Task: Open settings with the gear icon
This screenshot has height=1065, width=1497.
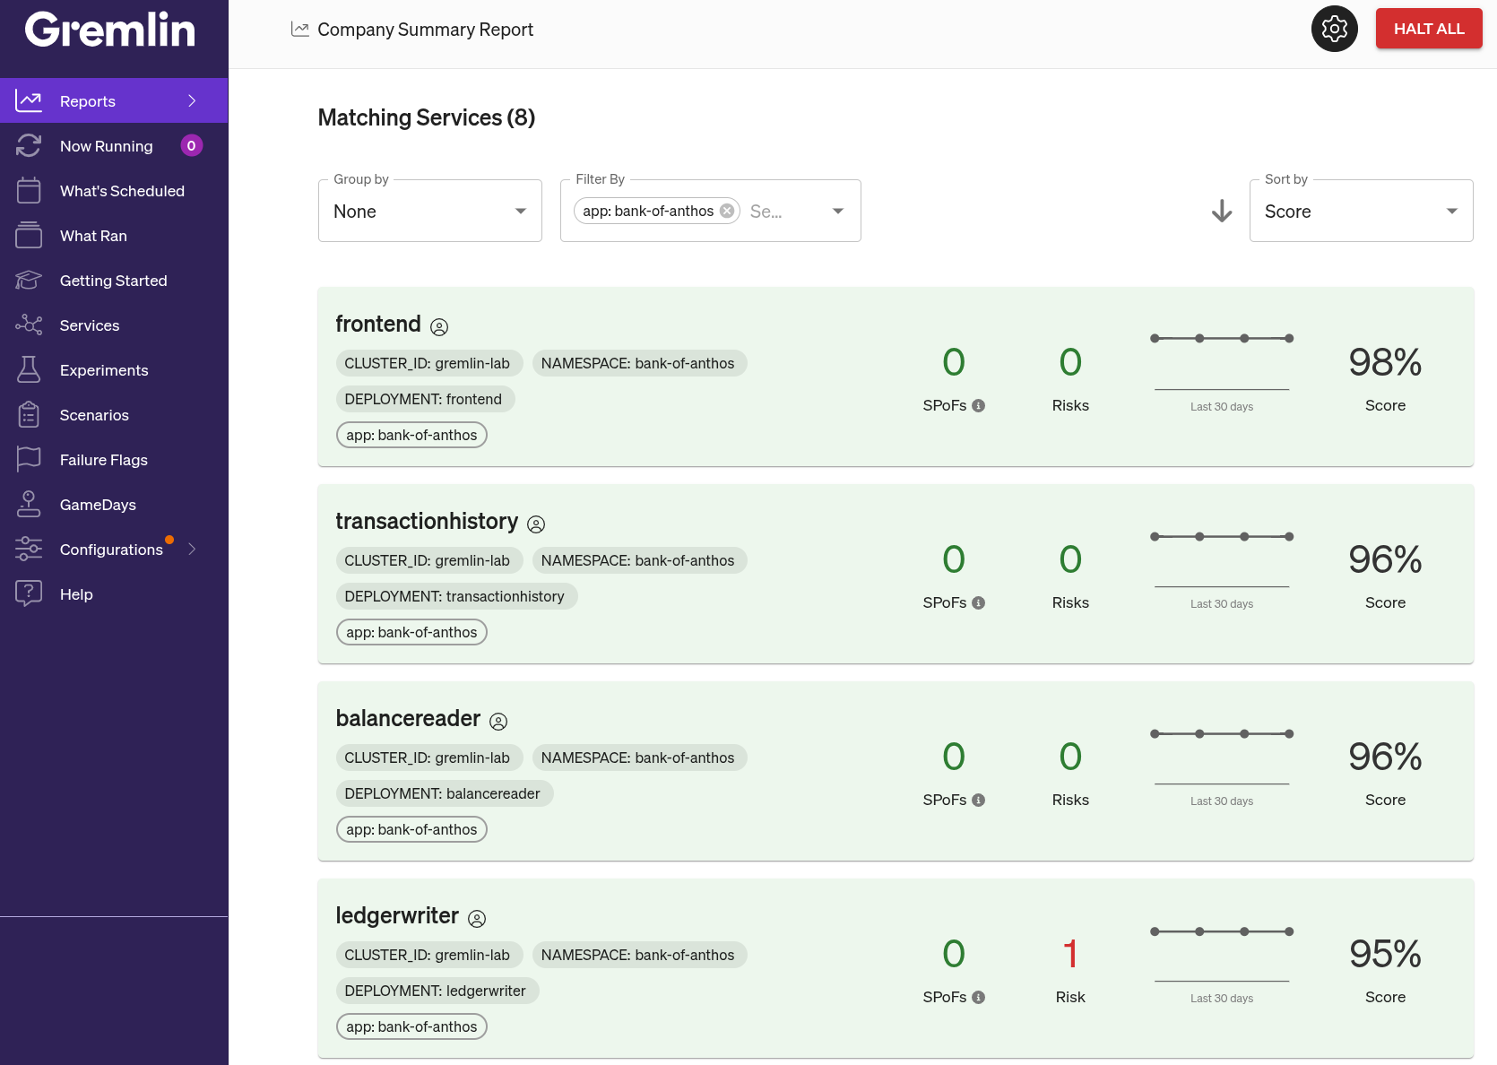Action: (1335, 29)
